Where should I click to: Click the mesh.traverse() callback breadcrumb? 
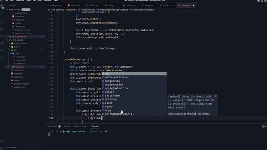coord(143,10)
